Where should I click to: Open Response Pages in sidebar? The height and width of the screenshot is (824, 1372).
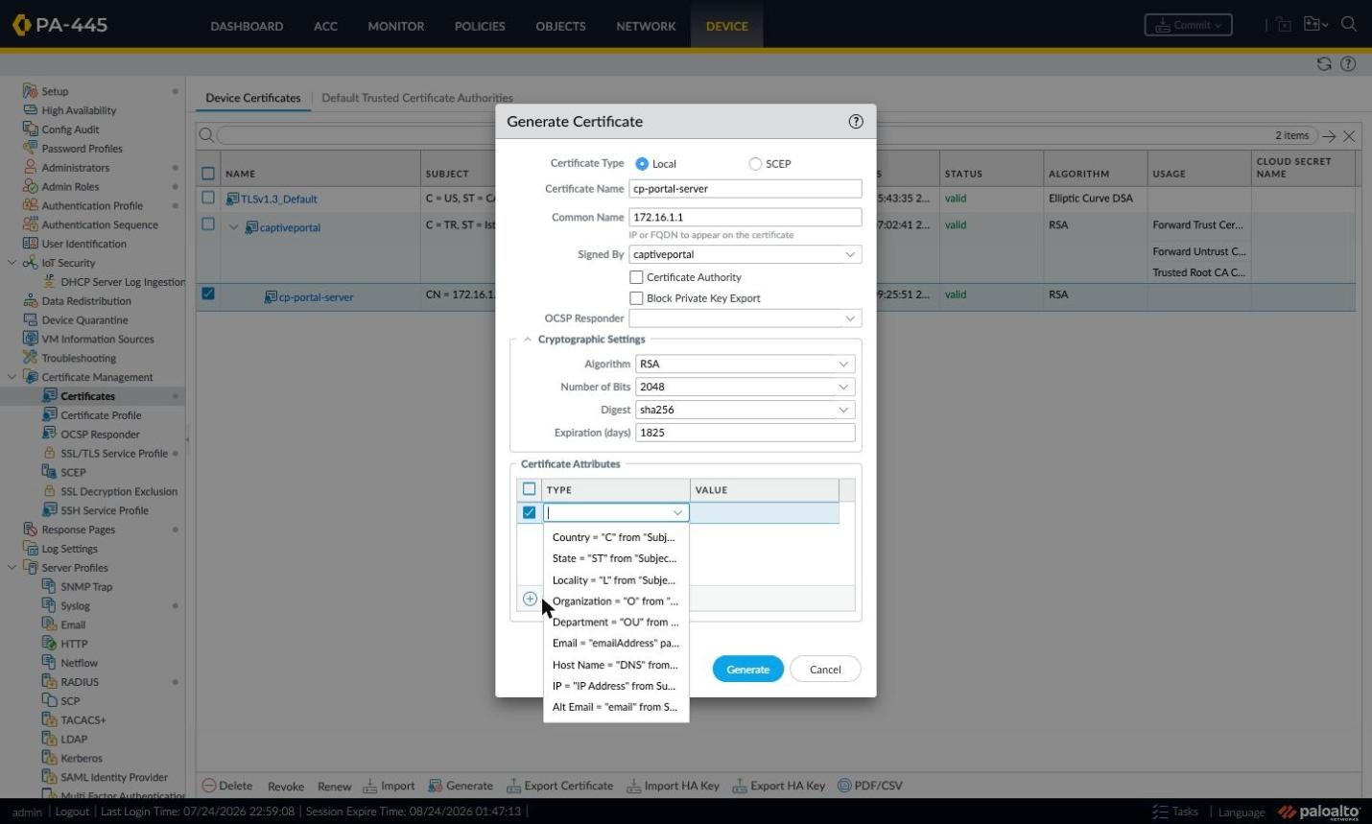(x=78, y=530)
